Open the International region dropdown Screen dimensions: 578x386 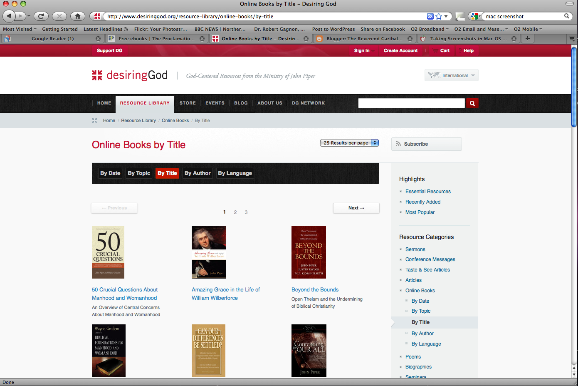coord(452,75)
